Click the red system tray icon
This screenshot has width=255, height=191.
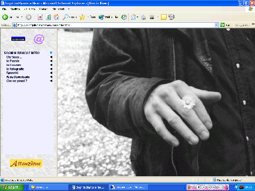242,187
